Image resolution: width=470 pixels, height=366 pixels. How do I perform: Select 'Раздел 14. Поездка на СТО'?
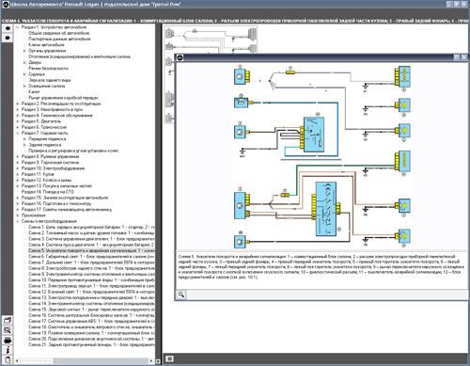click(48, 192)
